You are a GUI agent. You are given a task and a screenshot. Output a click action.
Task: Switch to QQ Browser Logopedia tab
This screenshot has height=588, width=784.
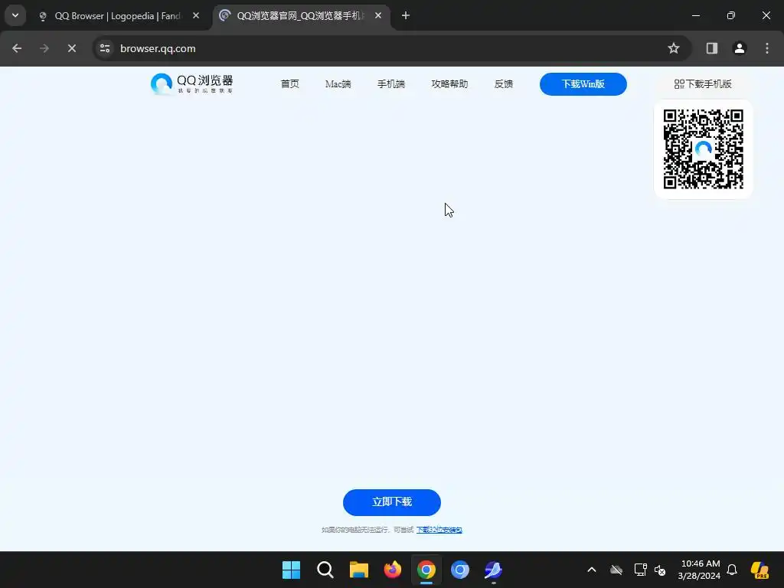pyautogui.click(x=116, y=16)
